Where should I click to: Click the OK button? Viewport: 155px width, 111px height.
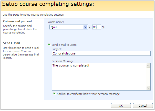tap(121, 106)
